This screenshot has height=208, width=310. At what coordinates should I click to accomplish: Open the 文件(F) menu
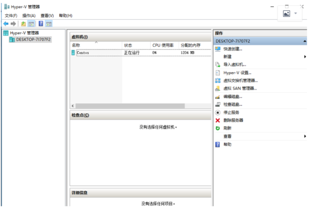pyautogui.click(x=11, y=16)
